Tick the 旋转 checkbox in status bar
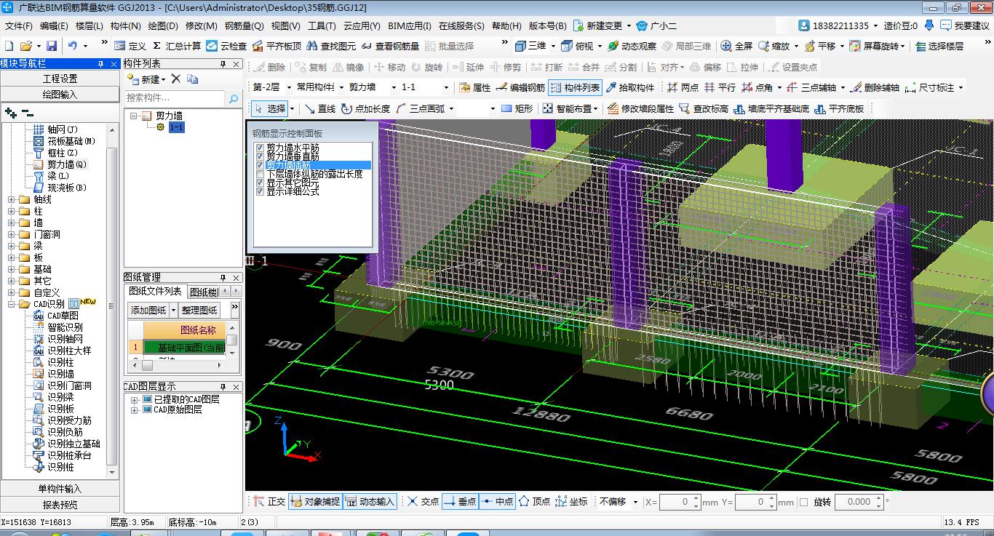The image size is (994, 536). point(803,502)
